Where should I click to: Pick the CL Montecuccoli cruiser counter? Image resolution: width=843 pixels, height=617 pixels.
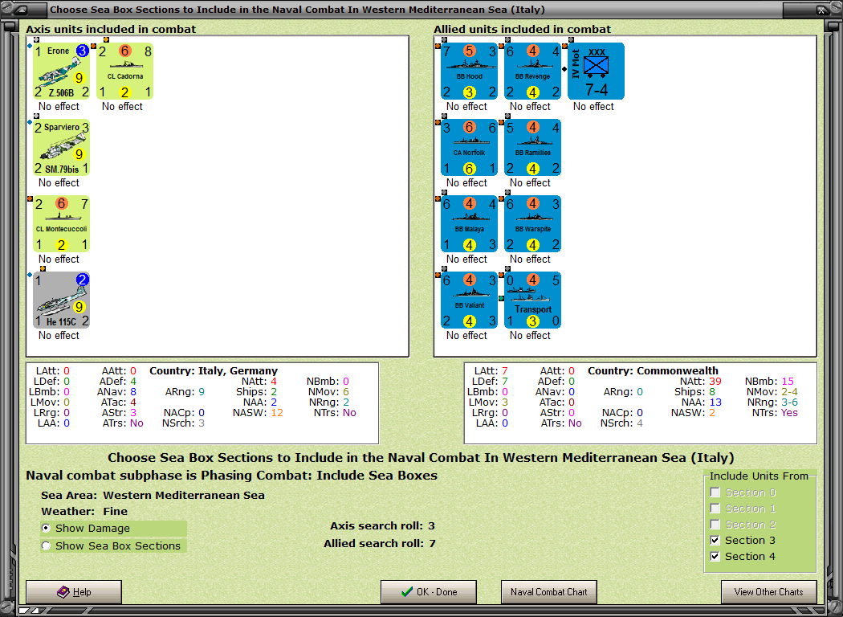61,224
